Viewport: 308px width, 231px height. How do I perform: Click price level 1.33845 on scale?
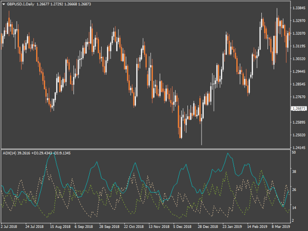click(x=299, y=8)
